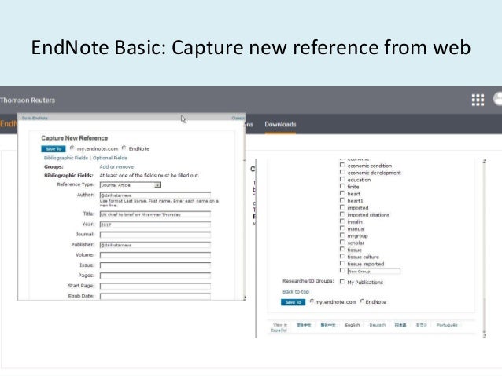502x376 pixels.
Task: Select my.endnote.com radio in Capture New Reference dialog
Action: click(x=72, y=148)
